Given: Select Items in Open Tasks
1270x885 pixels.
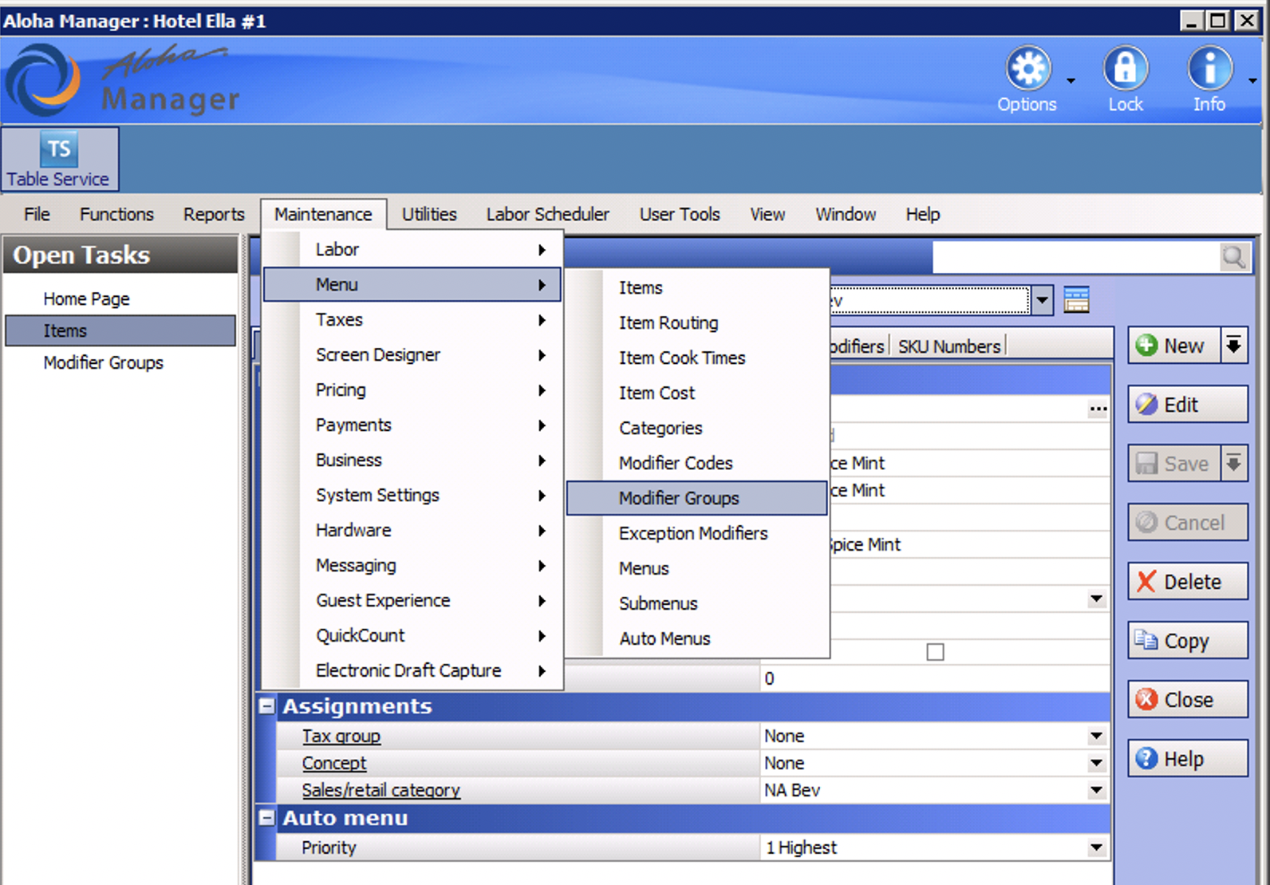Looking at the screenshot, I should [120, 331].
